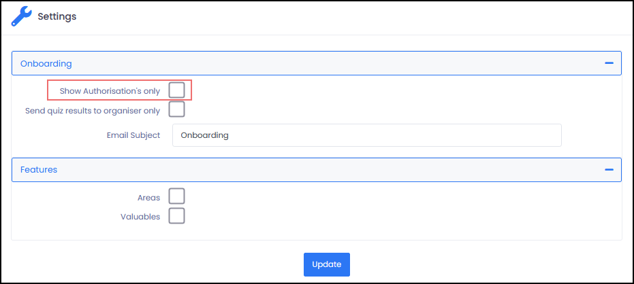Screen dimensions: 634x284
Task: Click the Email Subject label
Action: (133, 135)
